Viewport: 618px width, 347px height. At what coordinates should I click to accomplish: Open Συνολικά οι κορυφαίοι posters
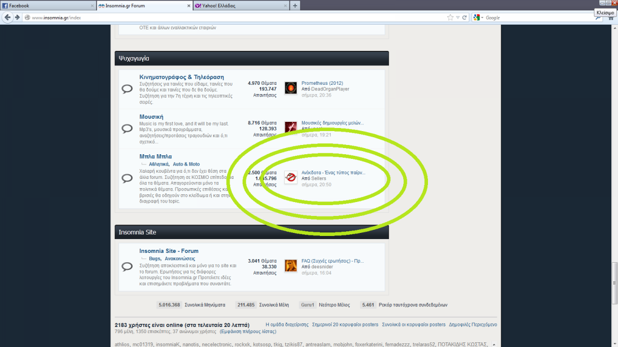(414, 324)
